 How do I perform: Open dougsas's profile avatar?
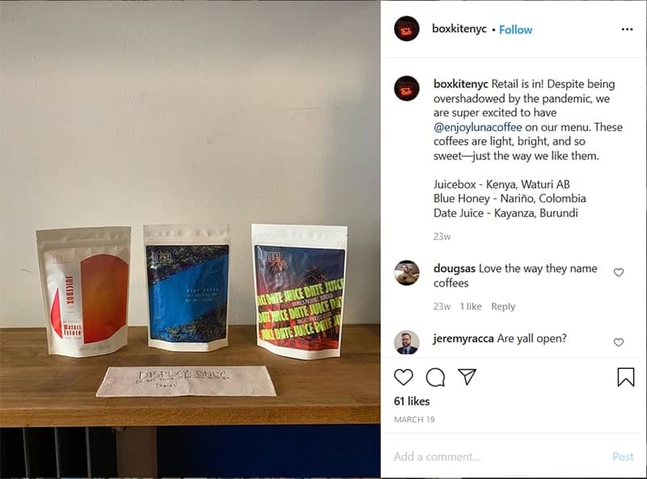click(407, 273)
